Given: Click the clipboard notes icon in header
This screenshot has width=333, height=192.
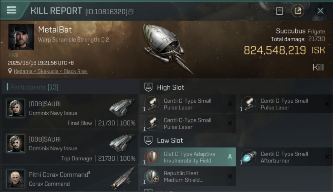Looking at the screenshot, I should [279, 11].
